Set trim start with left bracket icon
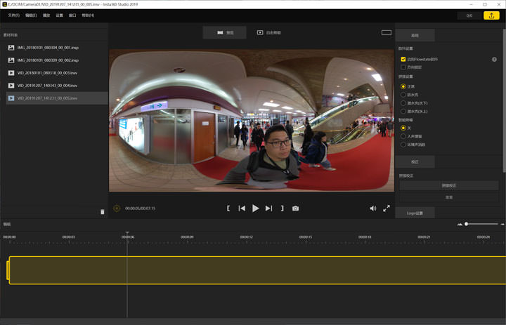This screenshot has height=325, width=506. pos(228,208)
